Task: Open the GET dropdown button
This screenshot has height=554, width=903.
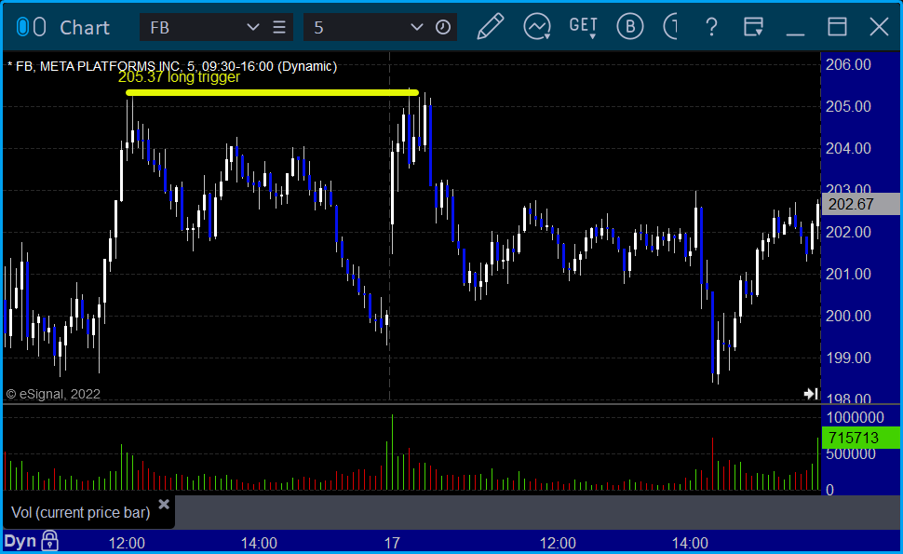Action: (x=584, y=27)
